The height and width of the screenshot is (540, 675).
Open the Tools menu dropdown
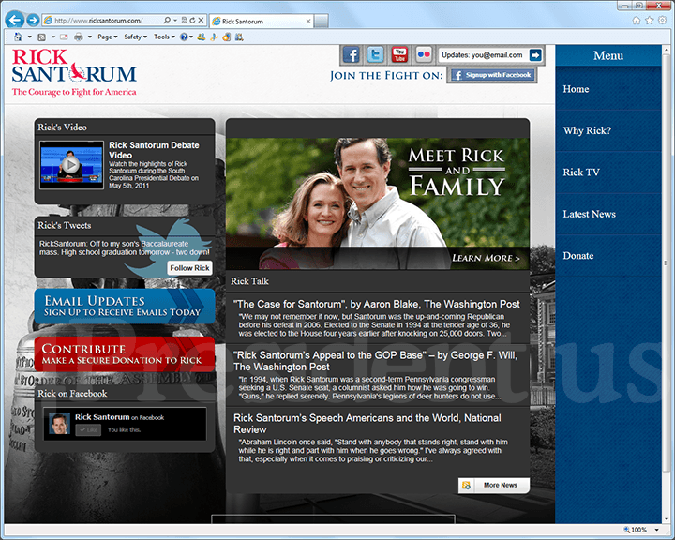point(164,37)
